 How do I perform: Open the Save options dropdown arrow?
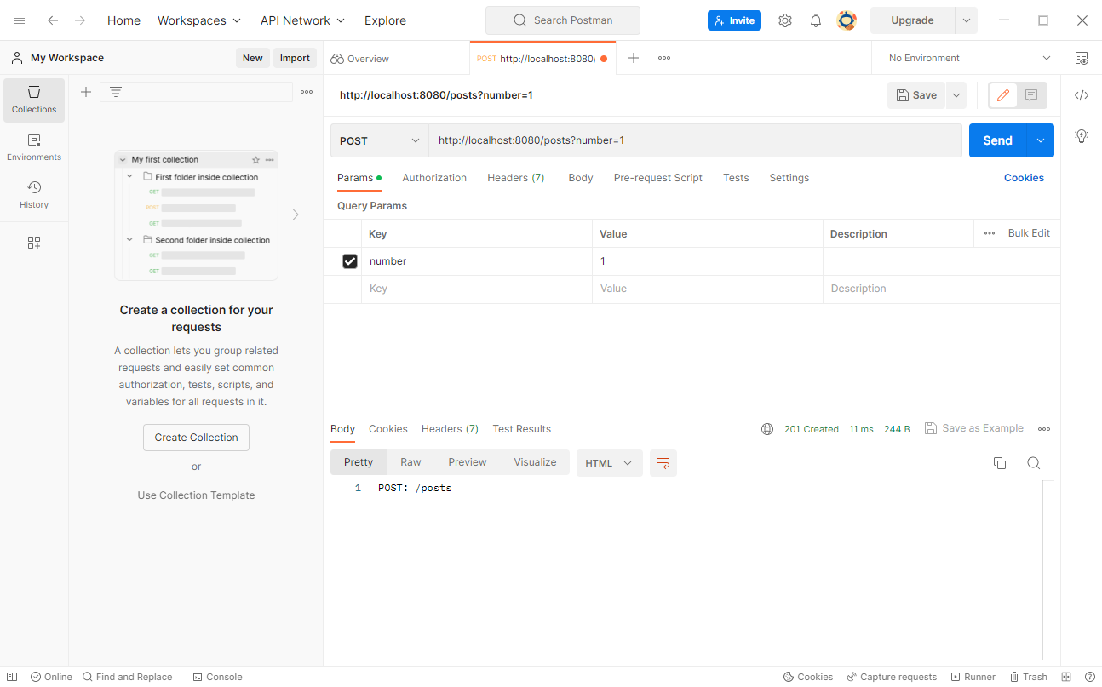956,95
